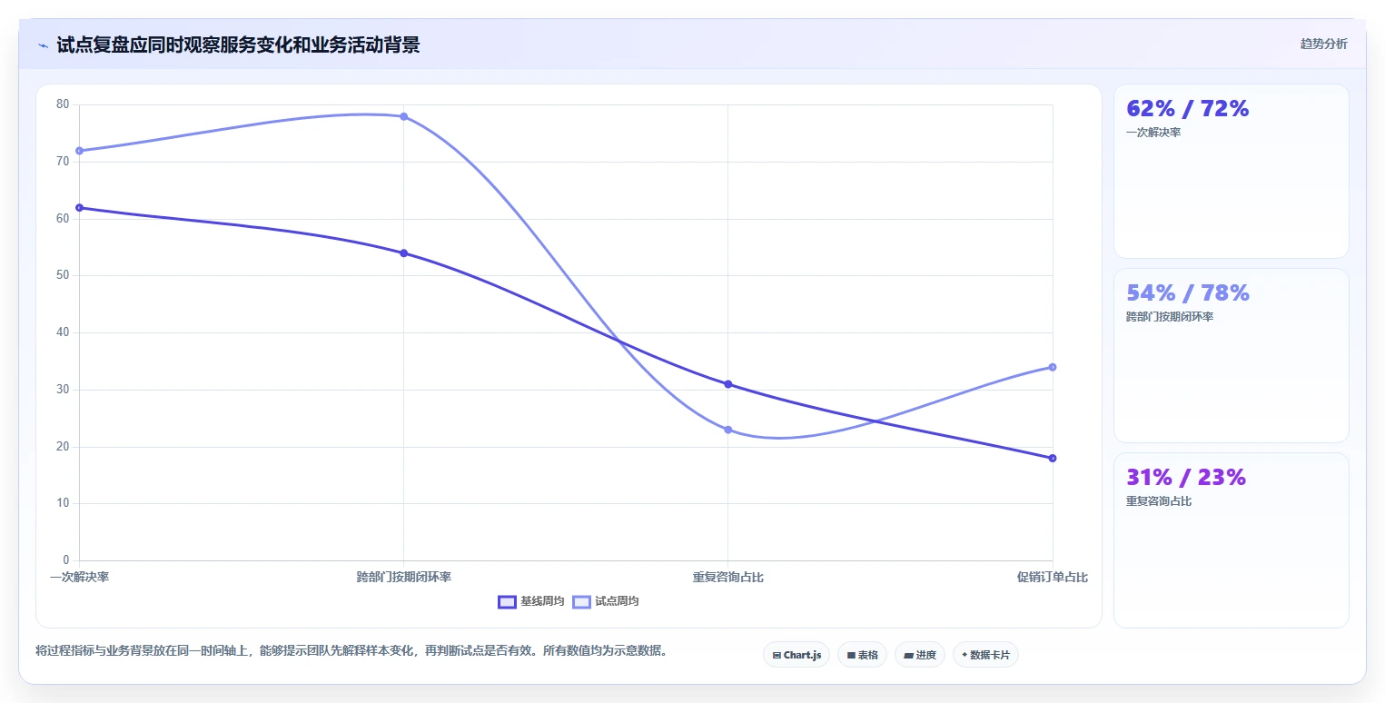
Task: Click the 一次解决率 caption in the first card
Action: [1153, 133]
